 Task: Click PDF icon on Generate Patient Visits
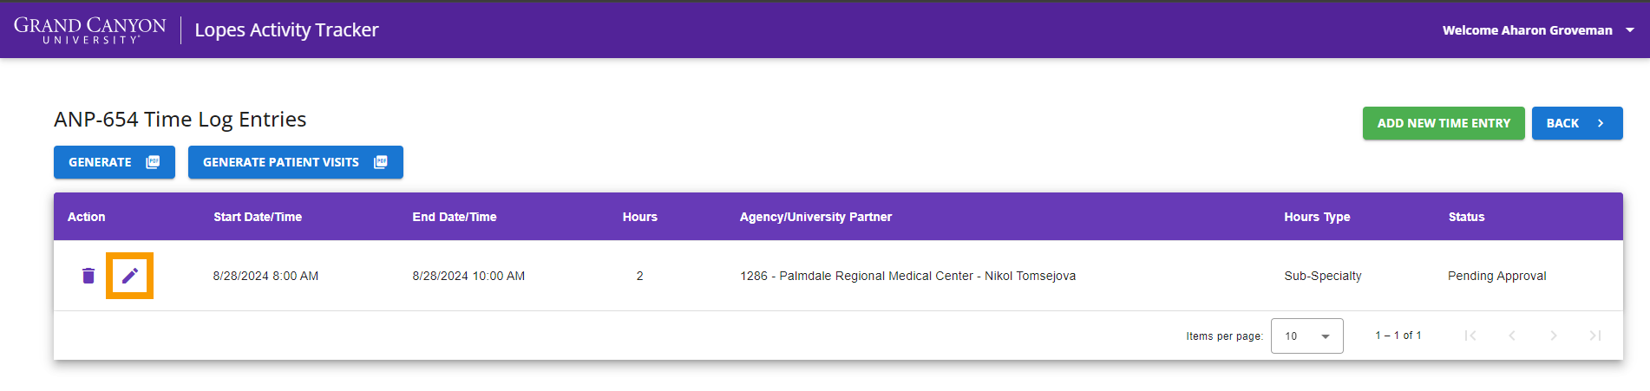point(380,162)
